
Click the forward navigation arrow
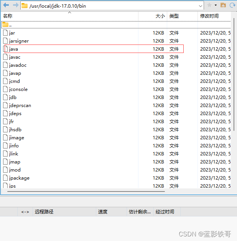coord(16,5)
